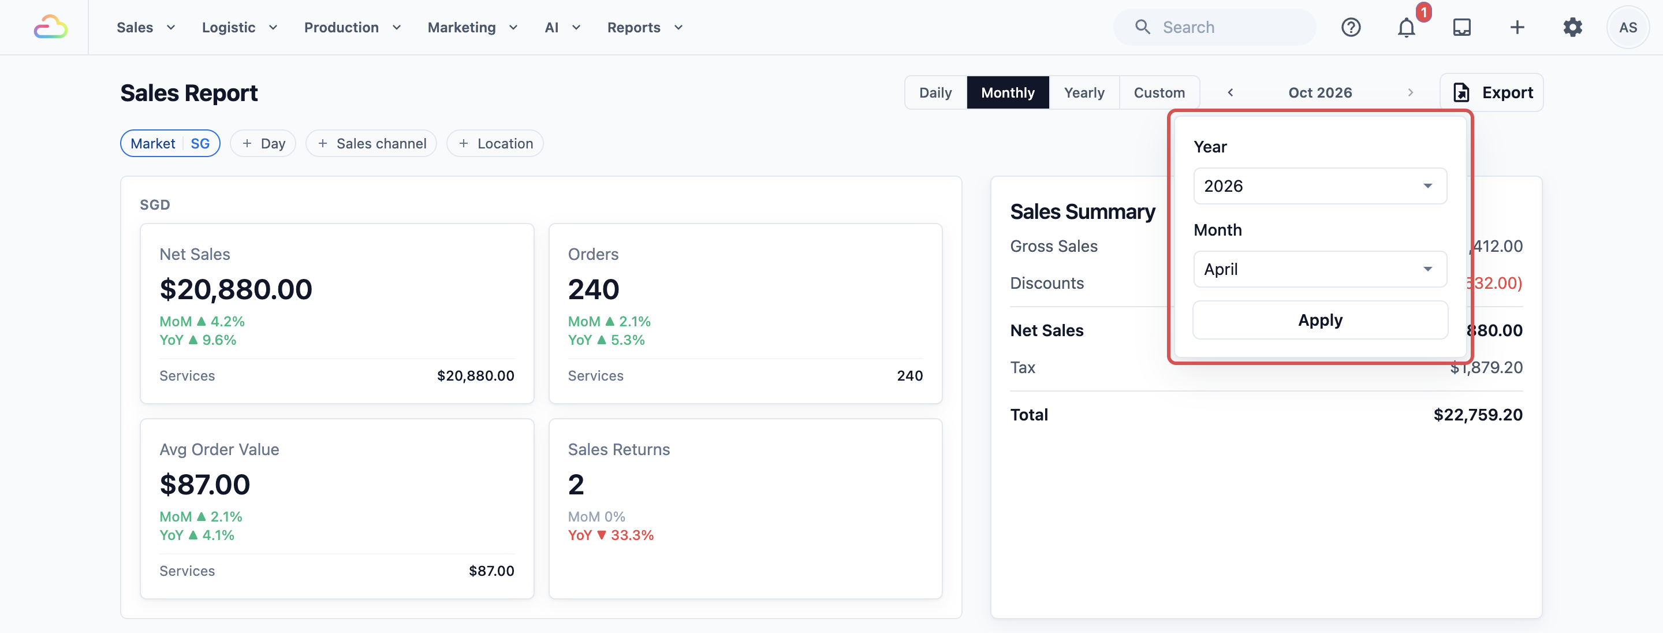Click the Sales Returns card title
Image resolution: width=1663 pixels, height=633 pixels.
[618, 449]
